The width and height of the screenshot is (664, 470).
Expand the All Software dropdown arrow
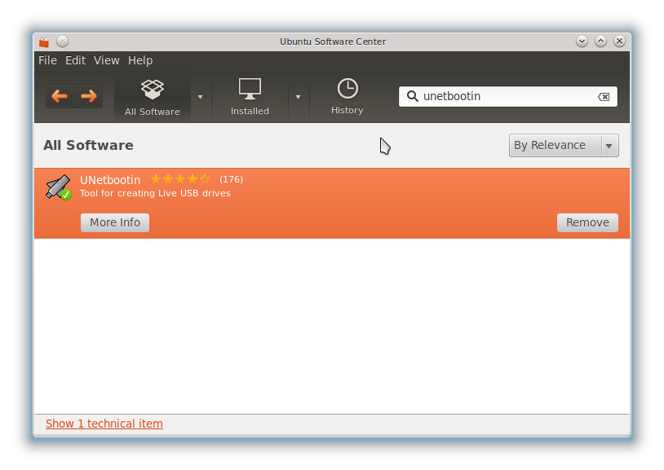coord(201,97)
